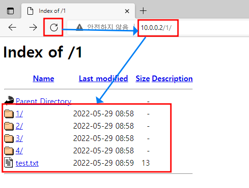
Task: Click the folder icon beside 2/
Action: [x=9, y=126]
